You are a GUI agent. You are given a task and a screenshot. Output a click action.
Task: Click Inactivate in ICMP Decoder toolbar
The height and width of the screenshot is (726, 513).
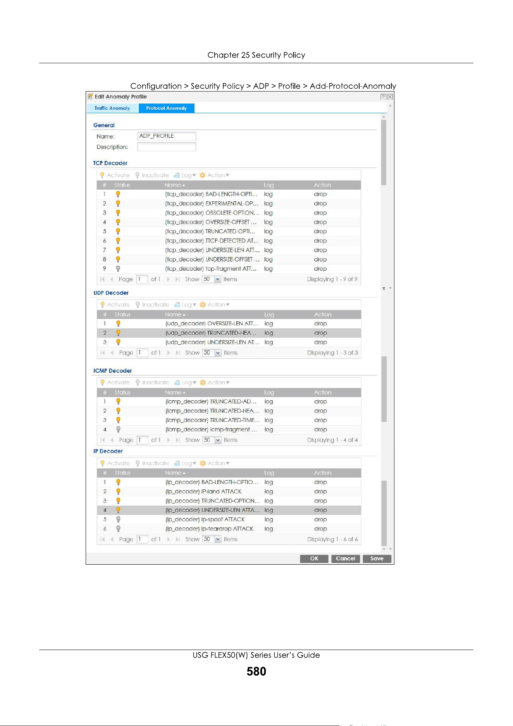[x=152, y=382]
